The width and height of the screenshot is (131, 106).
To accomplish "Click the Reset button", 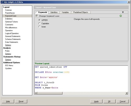I will 21,101.
